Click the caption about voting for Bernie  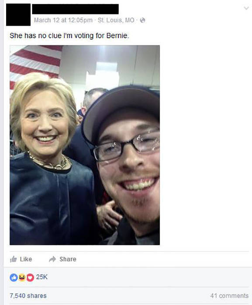pos(69,36)
